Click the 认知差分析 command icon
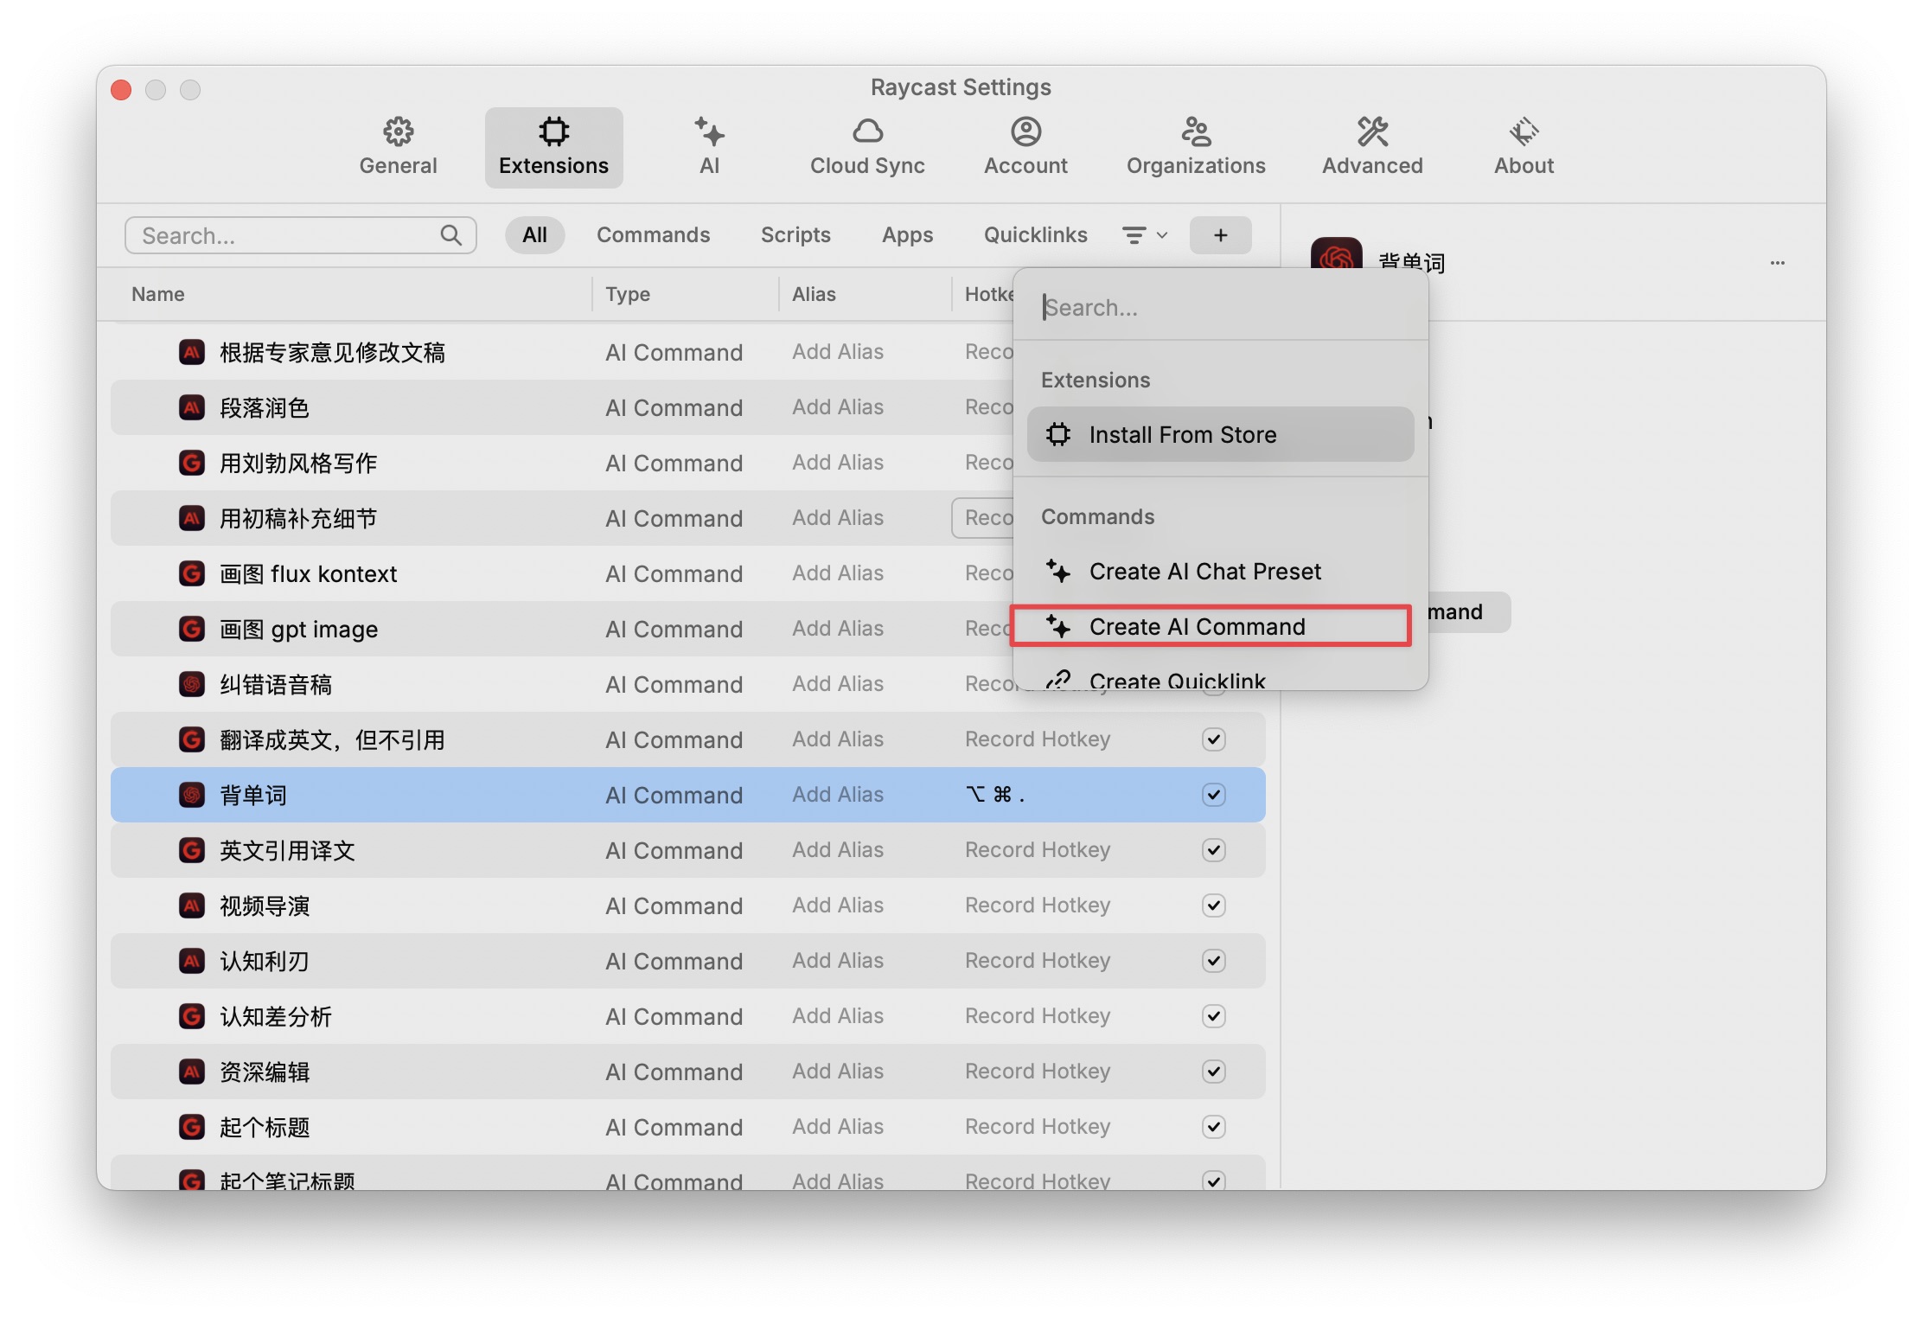Viewport: 1923px width, 1318px height. (x=192, y=1016)
